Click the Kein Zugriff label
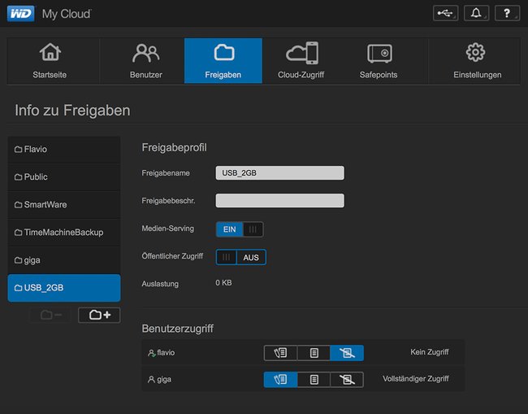Image resolution: width=528 pixels, height=414 pixels. point(430,352)
